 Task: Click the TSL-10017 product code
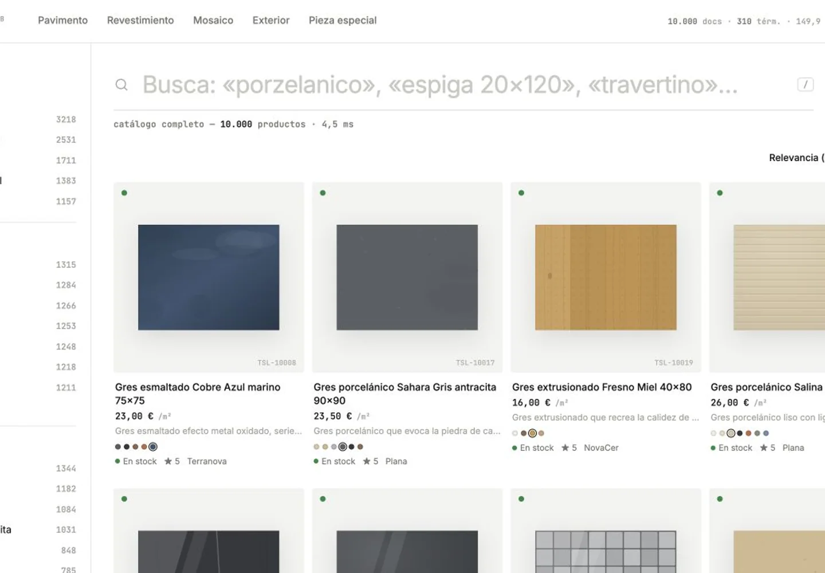pyautogui.click(x=476, y=363)
